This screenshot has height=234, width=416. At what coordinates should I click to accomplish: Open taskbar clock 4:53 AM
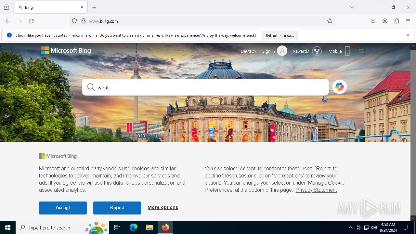(x=388, y=227)
